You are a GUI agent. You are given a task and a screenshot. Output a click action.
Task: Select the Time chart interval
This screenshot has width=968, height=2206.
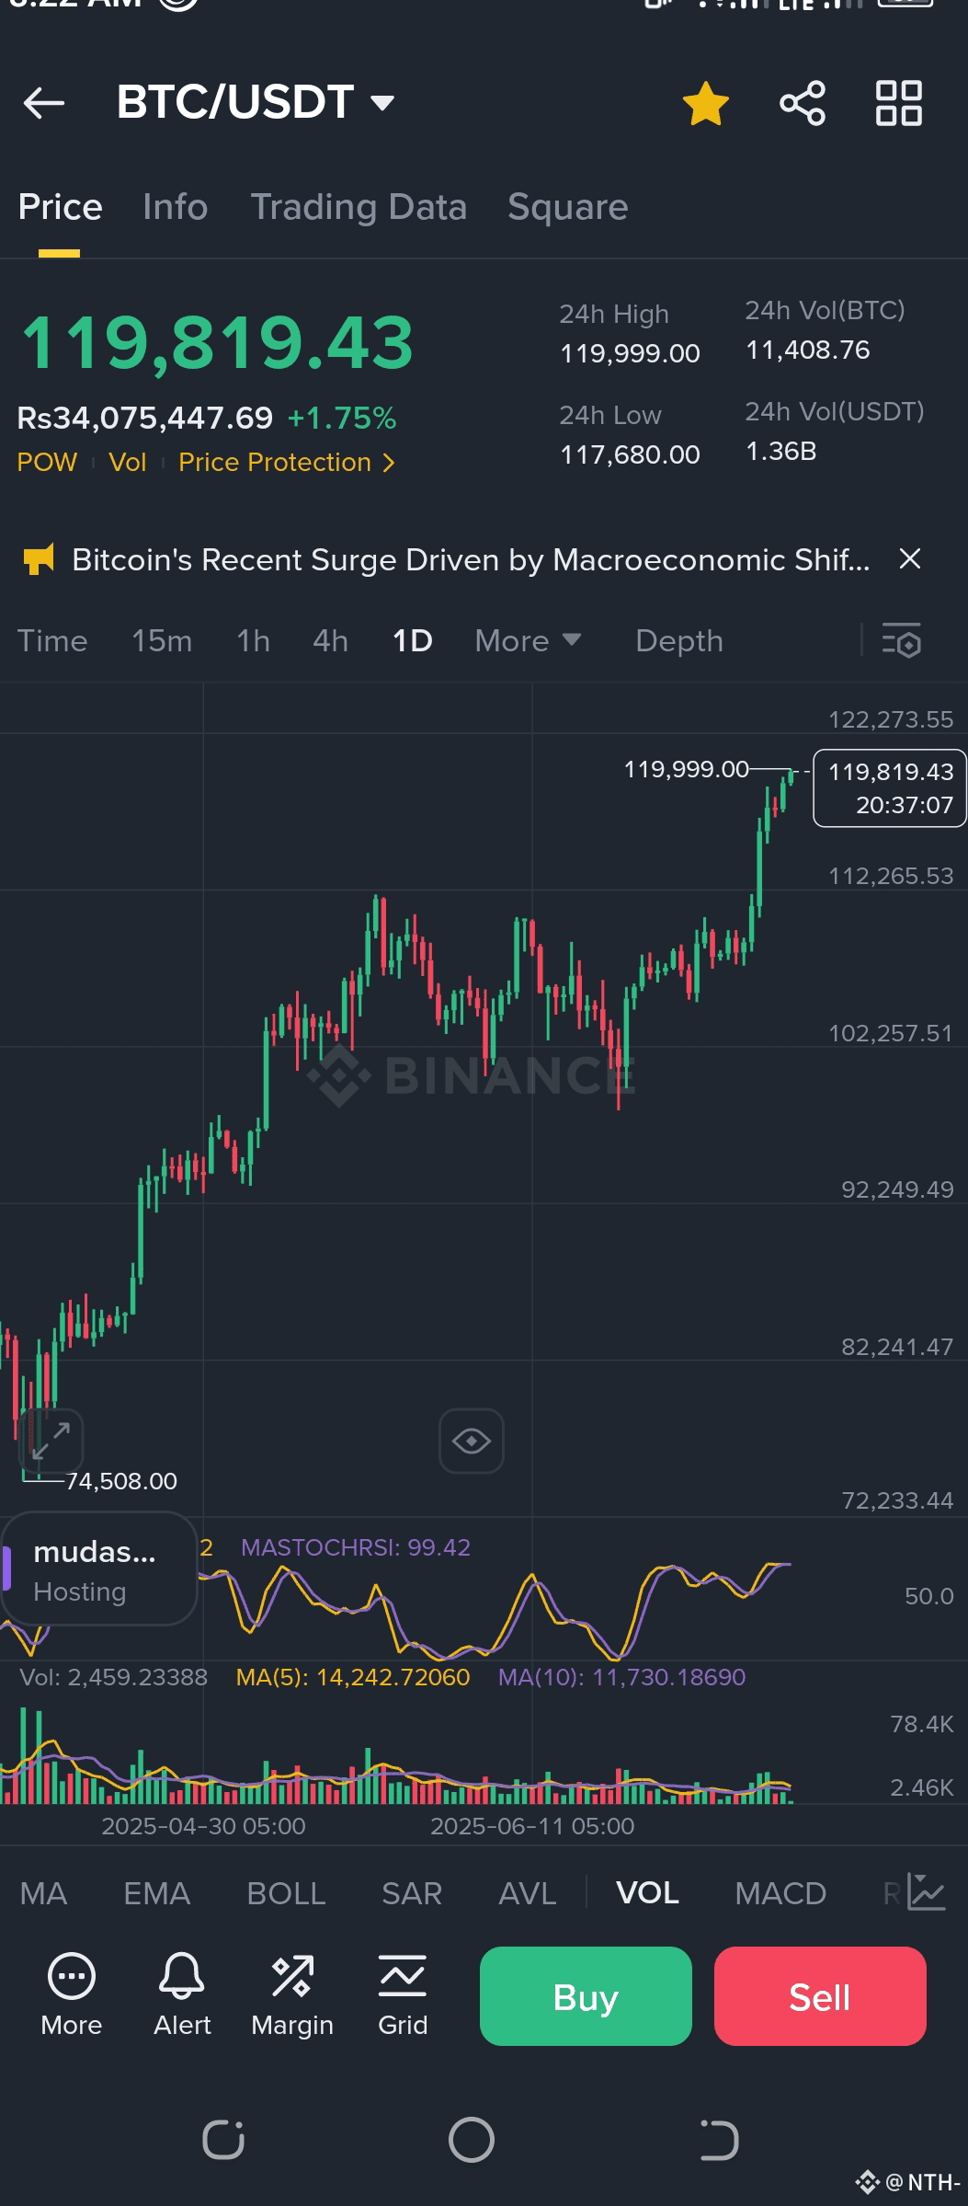tap(52, 641)
